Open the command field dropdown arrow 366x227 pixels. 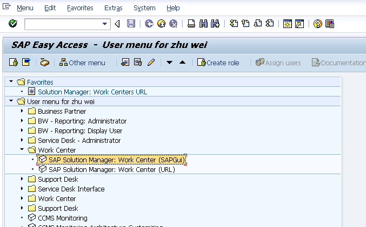pos(105,24)
